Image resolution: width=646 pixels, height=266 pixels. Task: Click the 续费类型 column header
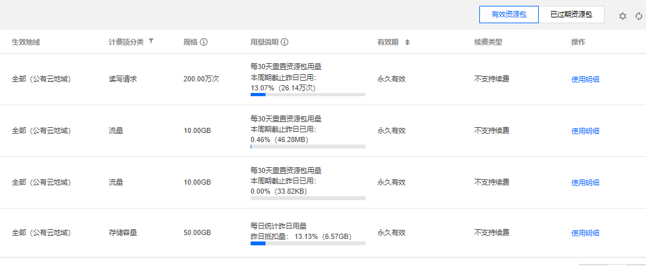point(488,42)
